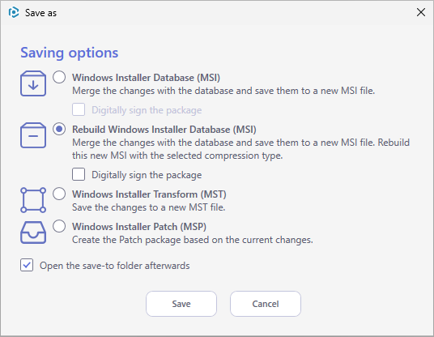434x337 pixels.
Task: Click the app logo in title bar
Action: point(14,12)
